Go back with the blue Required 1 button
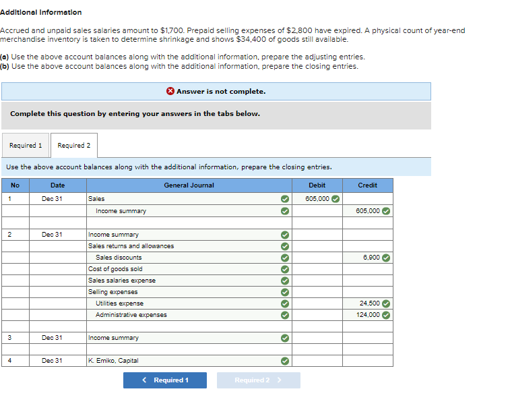The image size is (510, 410). click(165, 380)
